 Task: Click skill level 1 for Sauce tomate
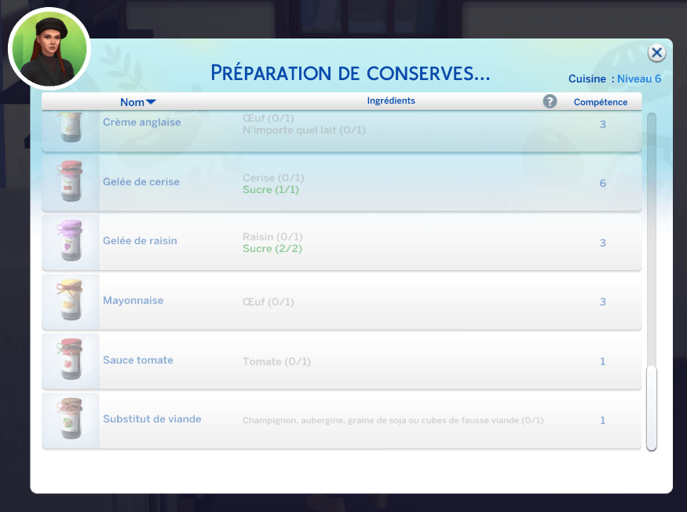(x=602, y=362)
